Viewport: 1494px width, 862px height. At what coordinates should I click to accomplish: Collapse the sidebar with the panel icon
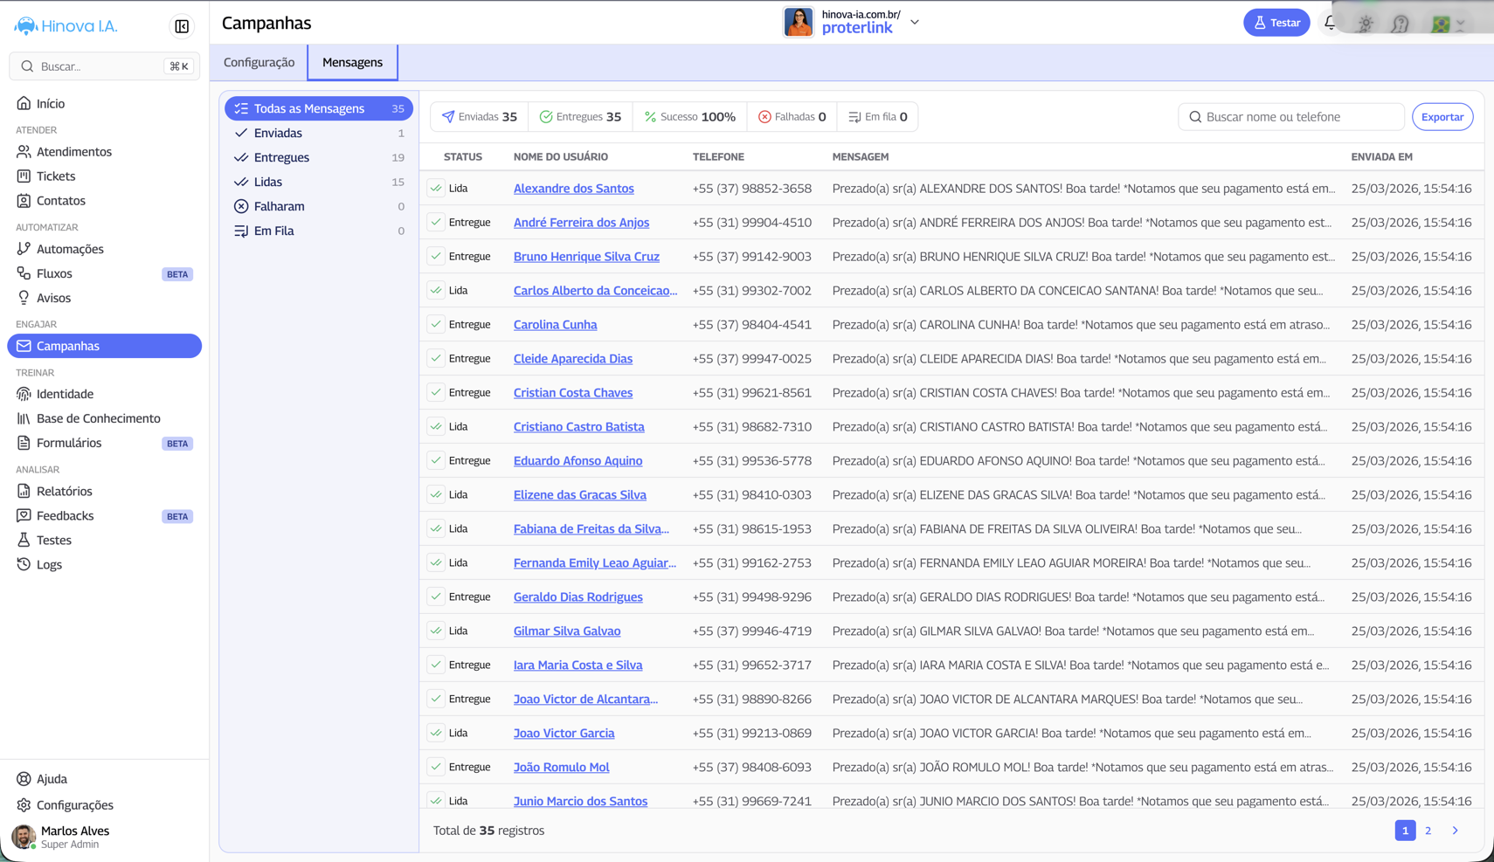pos(182,26)
